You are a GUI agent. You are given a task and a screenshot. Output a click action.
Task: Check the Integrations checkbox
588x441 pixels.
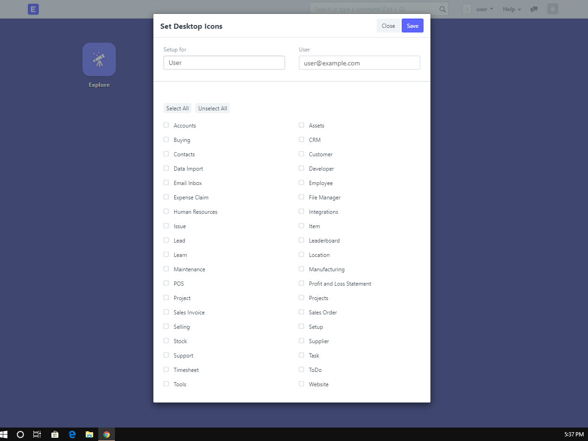[302, 211]
